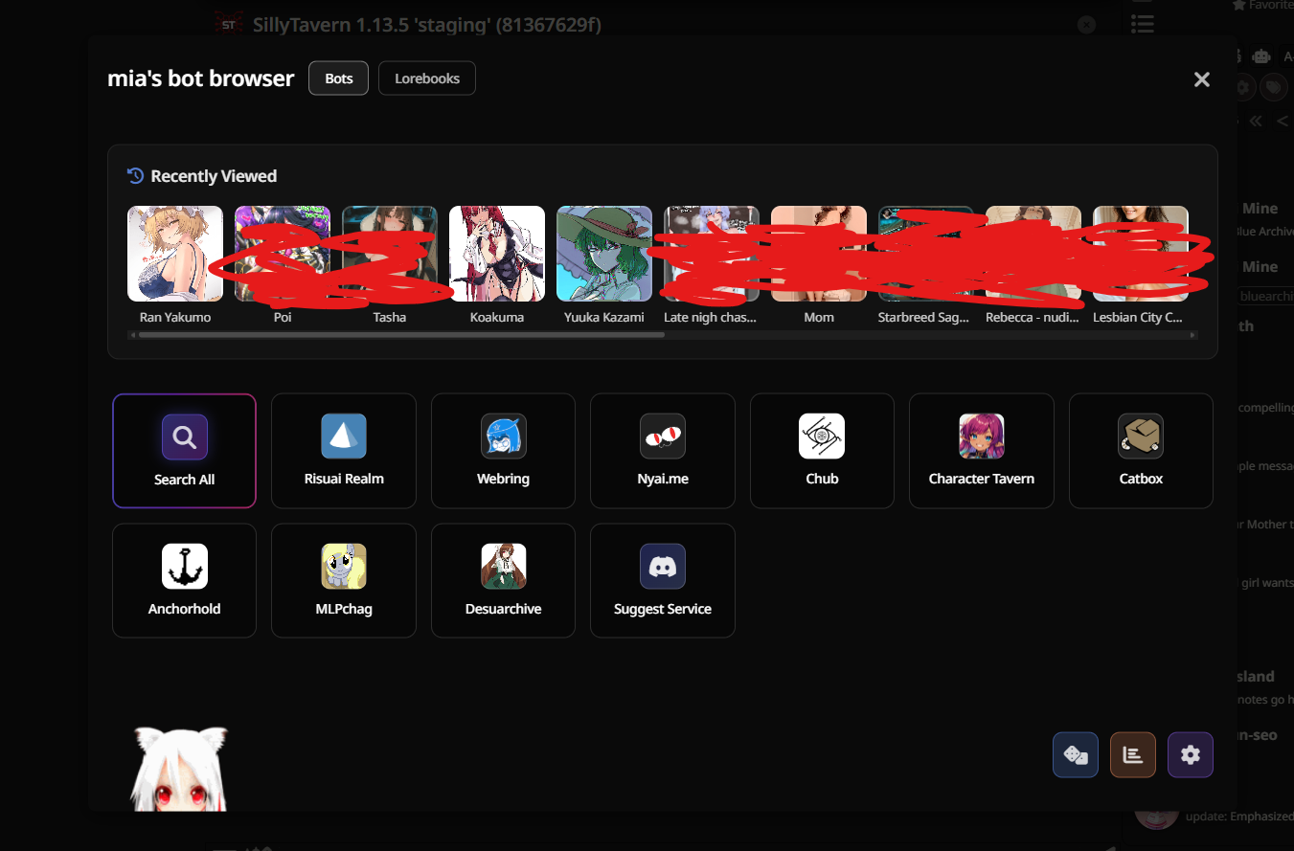
Task: Switch to the Lorebooks tab
Action: pyautogui.click(x=427, y=78)
